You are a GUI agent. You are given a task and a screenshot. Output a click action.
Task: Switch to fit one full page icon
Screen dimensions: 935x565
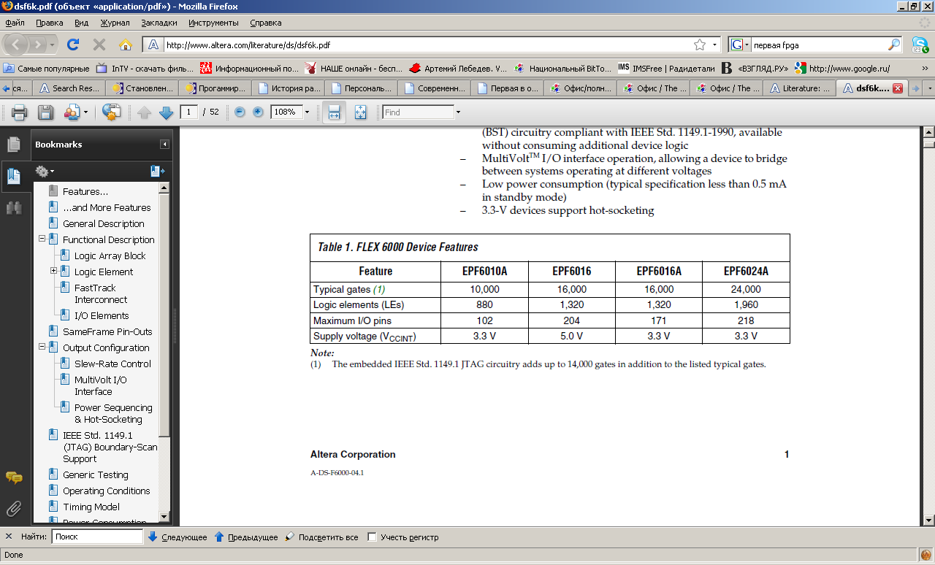360,112
